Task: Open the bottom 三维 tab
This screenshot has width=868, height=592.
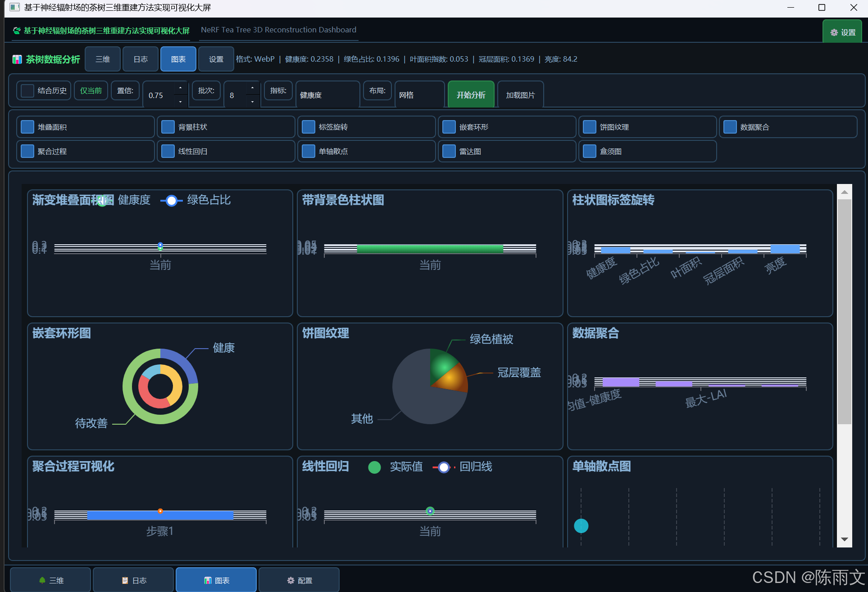Action: (50, 580)
